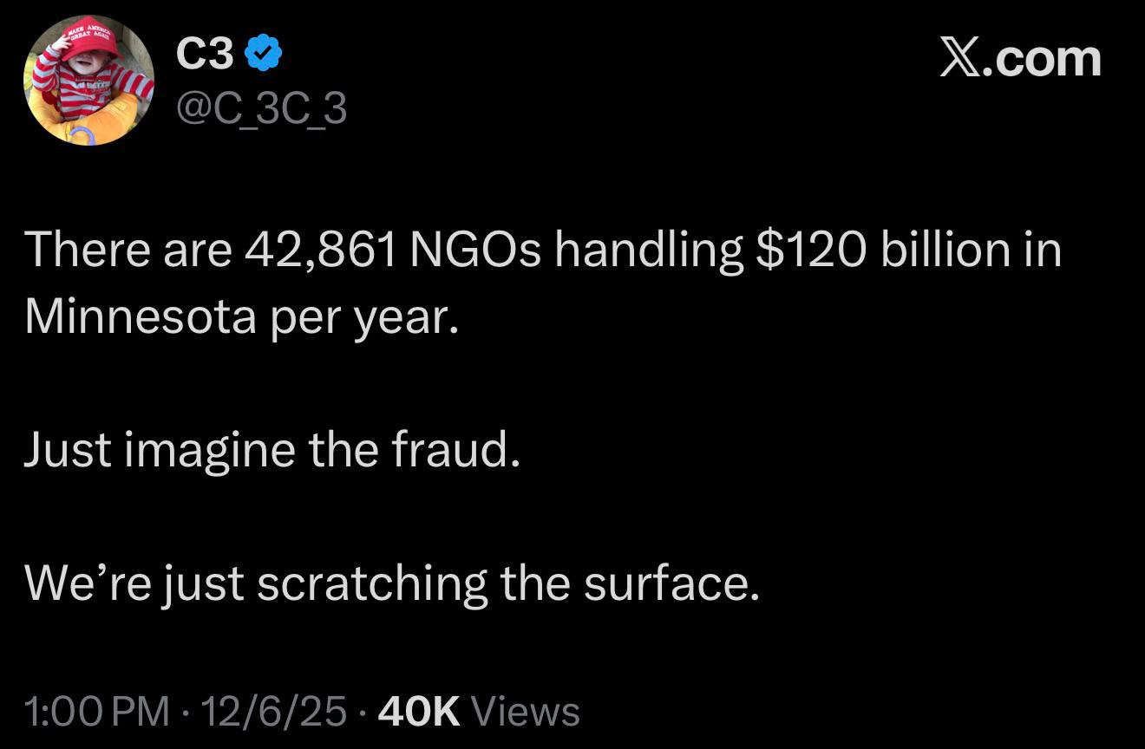The image size is (1145, 749).
Task: Open the C3 profile avatar photo
Action: click(88, 80)
